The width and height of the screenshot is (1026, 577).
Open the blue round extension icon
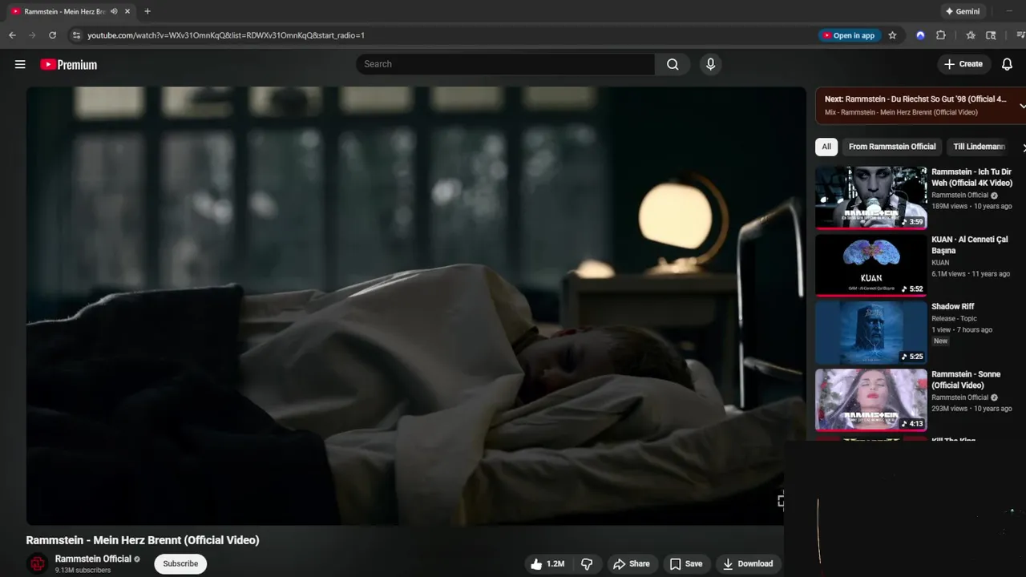tap(920, 35)
